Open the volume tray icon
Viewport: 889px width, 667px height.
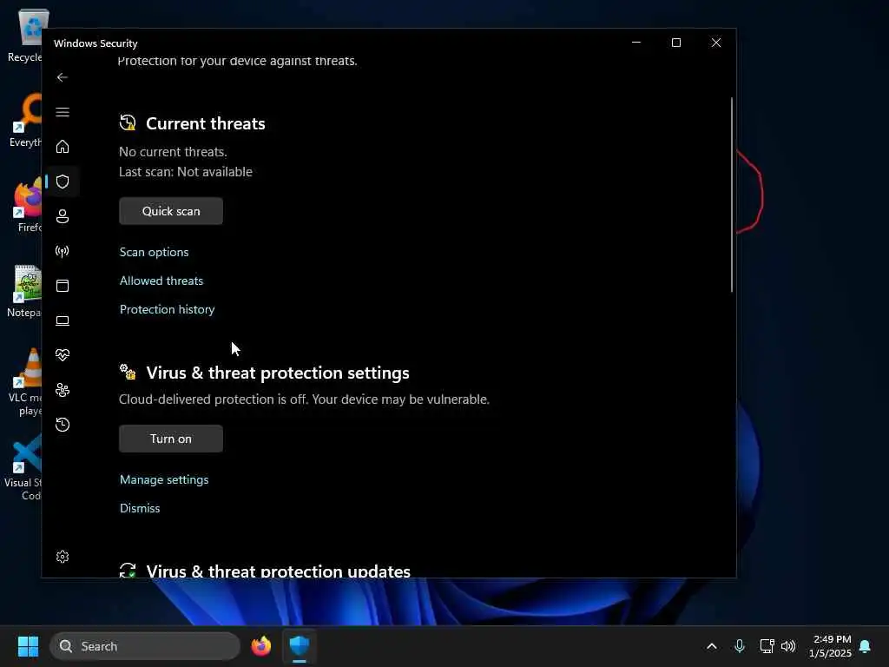pyautogui.click(x=788, y=646)
